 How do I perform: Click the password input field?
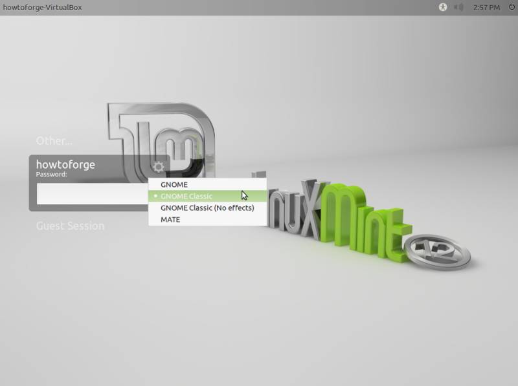(93, 194)
